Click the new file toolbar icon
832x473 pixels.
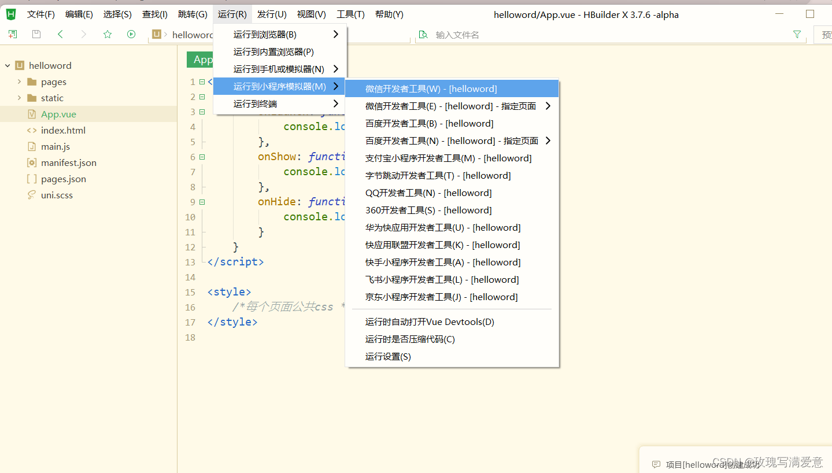13,34
